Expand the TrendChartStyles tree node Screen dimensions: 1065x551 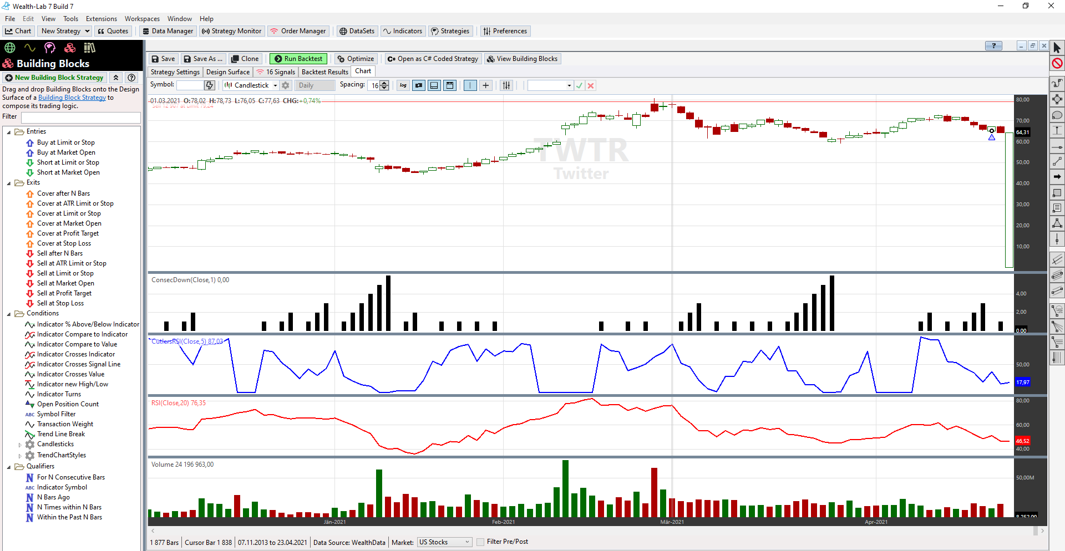pos(20,456)
